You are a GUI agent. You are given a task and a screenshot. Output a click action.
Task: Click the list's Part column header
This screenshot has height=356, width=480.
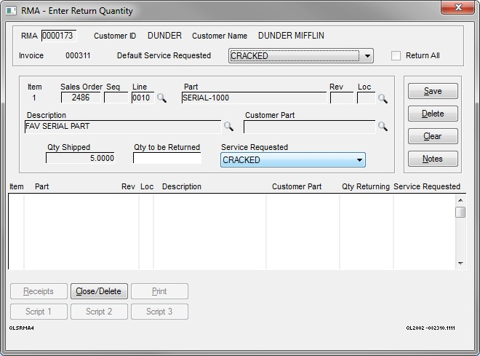click(41, 186)
